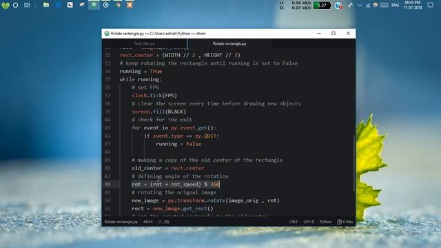Click the '# check for the exit' comment
Image resolution: width=441 pixels, height=248 pixels.
tap(162, 120)
